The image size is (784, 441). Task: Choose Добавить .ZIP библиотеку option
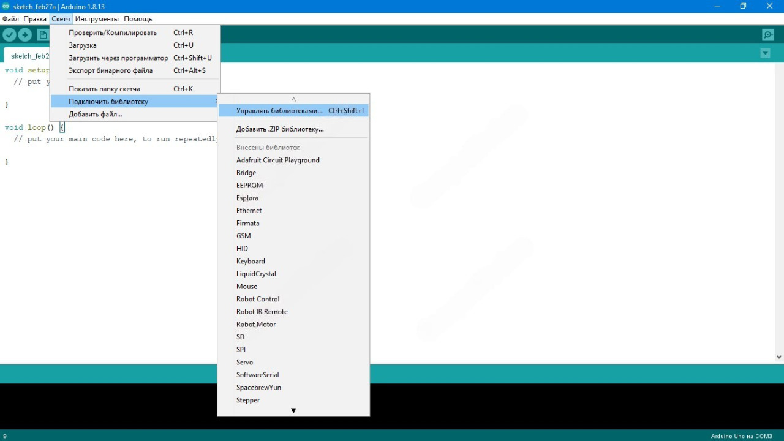(x=280, y=129)
